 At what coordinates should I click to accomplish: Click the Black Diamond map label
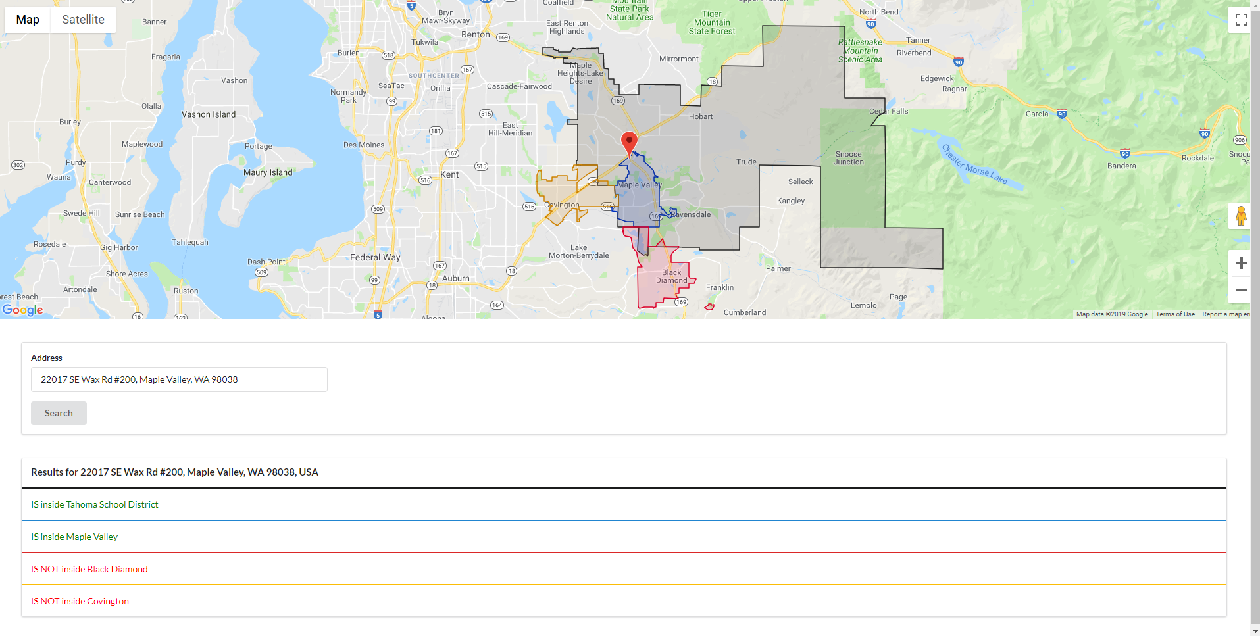671,276
